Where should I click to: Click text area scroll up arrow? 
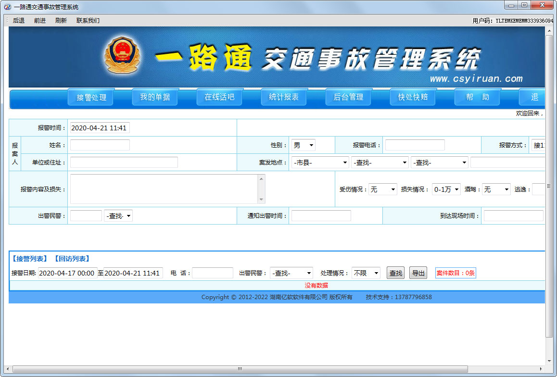coord(262,178)
